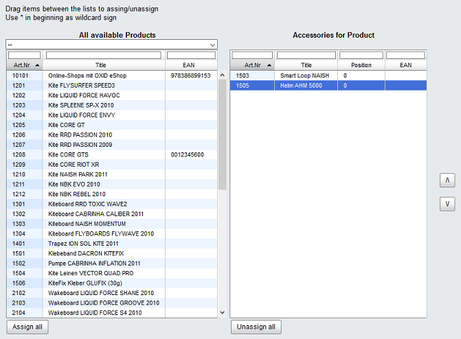Click scrollbar up arrow in products list

pos(223,75)
